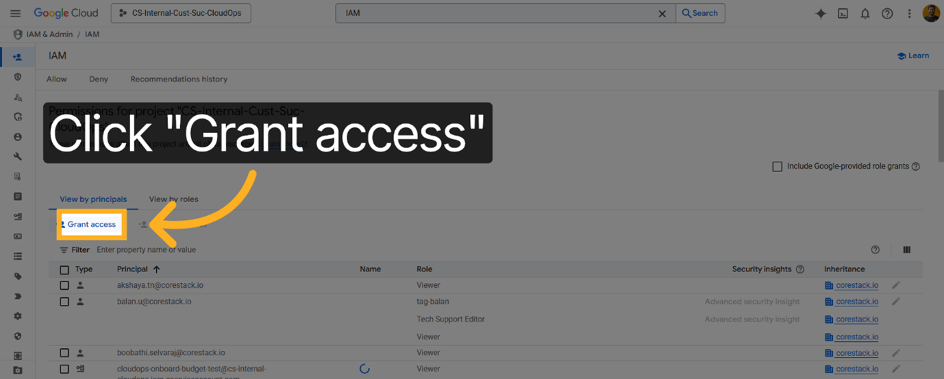944x379 pixels.
Task: Click the loading spinner in cloudops-onboard-budget-test row
Action: click(x=364, y=369)
